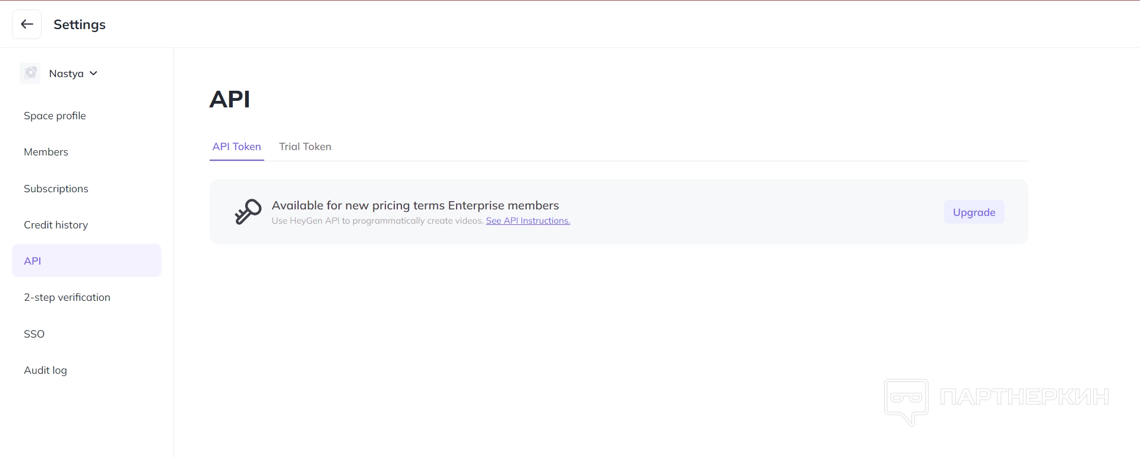The width and height of the screenshot is (1140, 458).
Task: View the Credit history page
Action: point(56,225)
